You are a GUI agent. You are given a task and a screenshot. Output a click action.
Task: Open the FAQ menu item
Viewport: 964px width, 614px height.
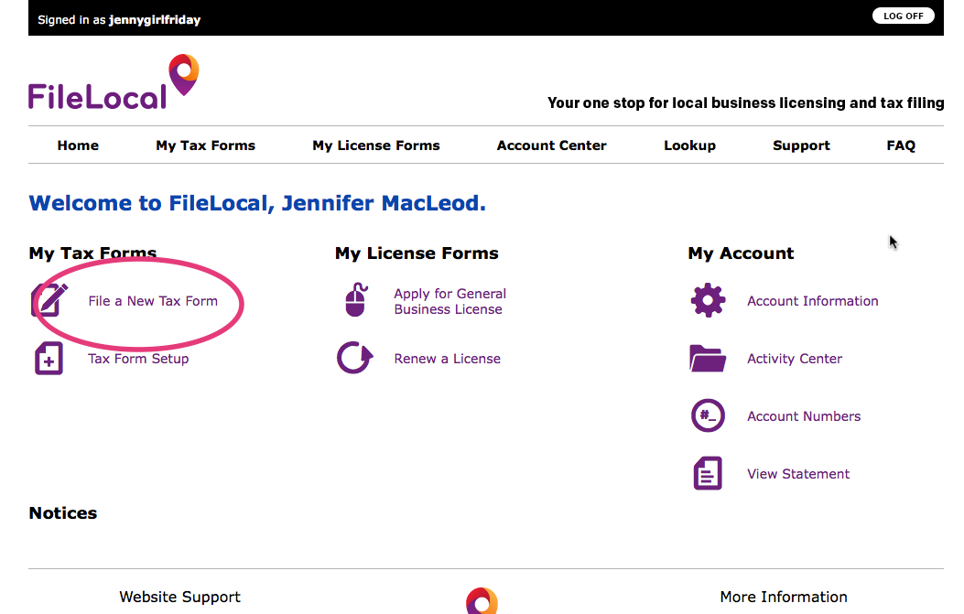click(x=901, y=145)
